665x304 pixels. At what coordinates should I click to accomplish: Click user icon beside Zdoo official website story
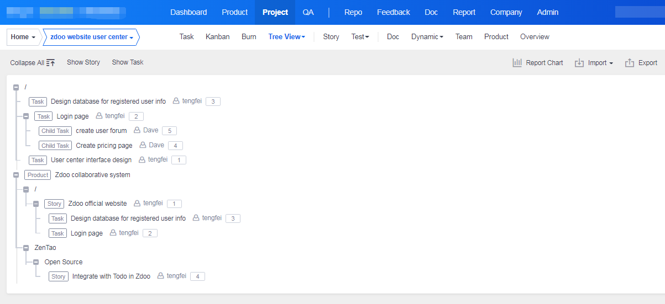pos(138,204)
